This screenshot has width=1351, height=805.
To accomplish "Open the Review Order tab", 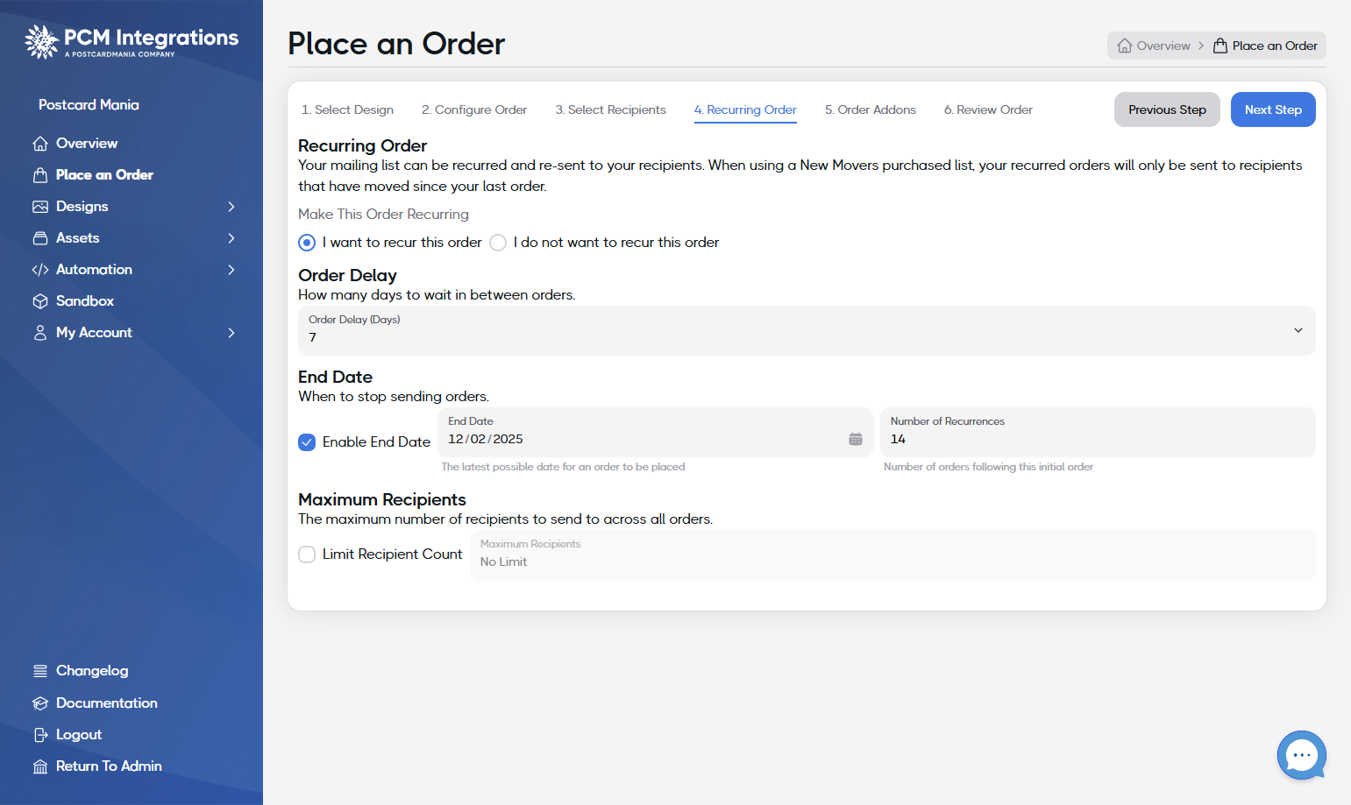I will pyautogui.click(x=988, y=109).
